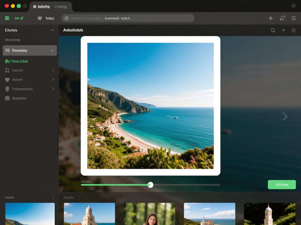Click the white slider handle under photo
The image size is (301, 225).
coord(150,185)
